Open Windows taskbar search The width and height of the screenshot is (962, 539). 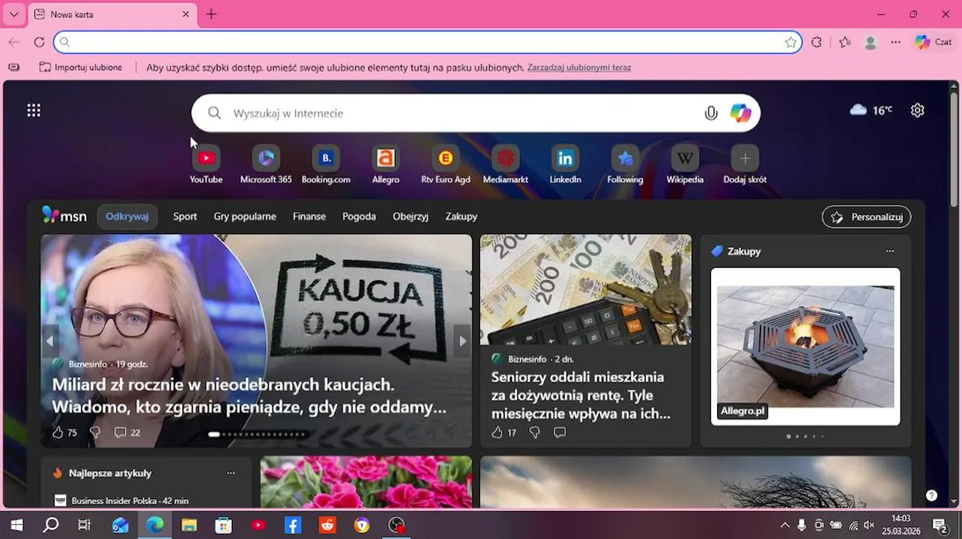click(x=50, y=525)
